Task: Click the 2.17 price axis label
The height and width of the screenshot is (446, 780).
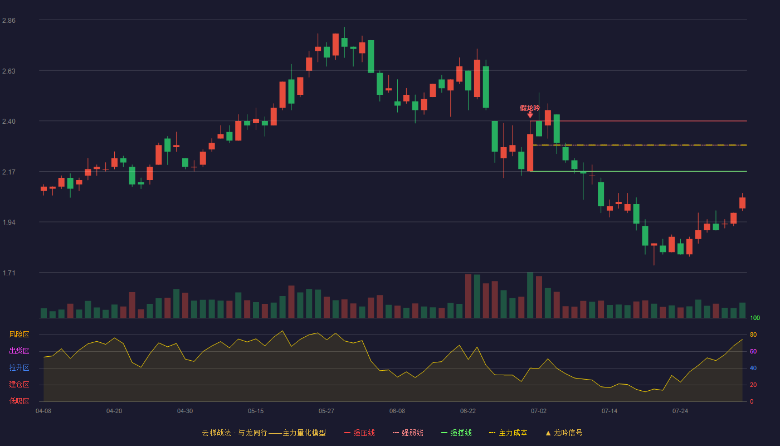Action: click(x=9, y=172)
